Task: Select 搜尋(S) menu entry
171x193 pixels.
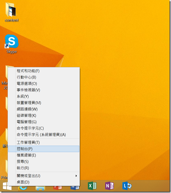Action: point(44,161)
